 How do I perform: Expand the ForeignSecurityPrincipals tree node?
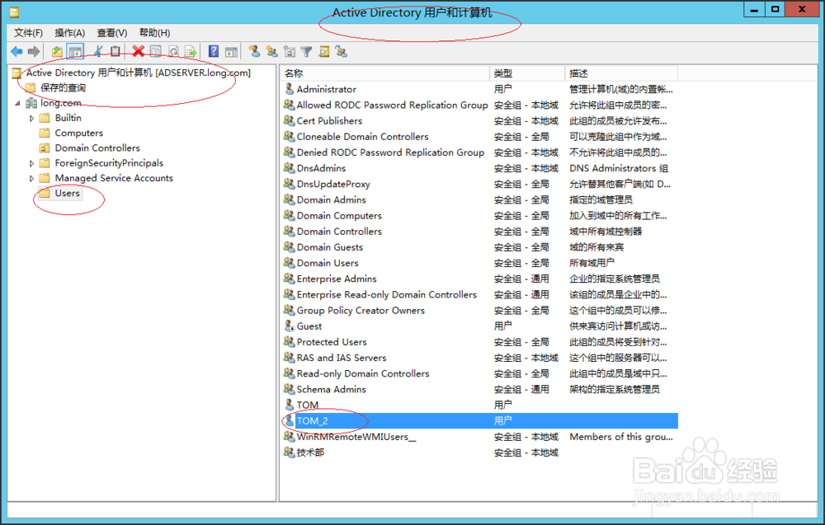coord(31,163)
